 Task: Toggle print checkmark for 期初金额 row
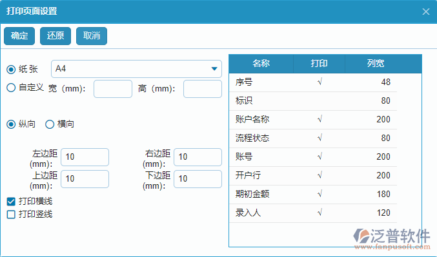point(320,194)
